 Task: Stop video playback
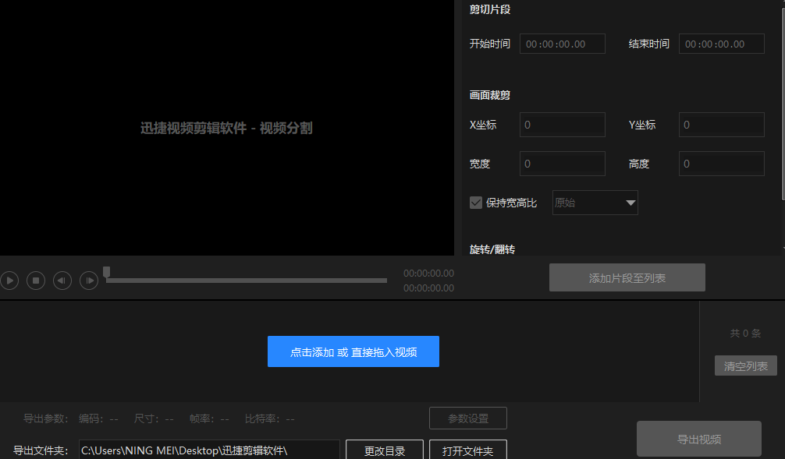click(36, 281)
